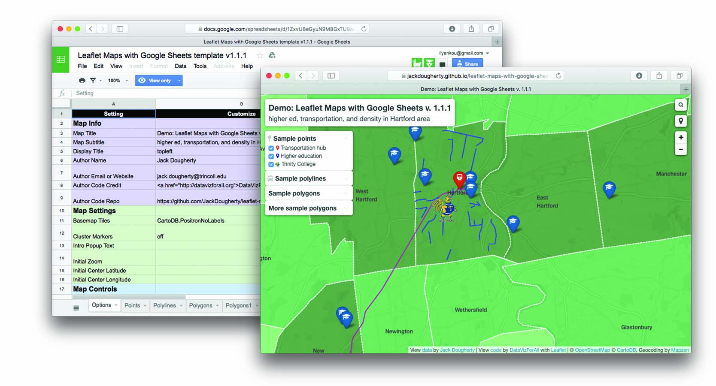The height and width of the screenshot is (386, 716).
Task: Open the Edit menu in Google Sheets
Action: pos(99,66)
